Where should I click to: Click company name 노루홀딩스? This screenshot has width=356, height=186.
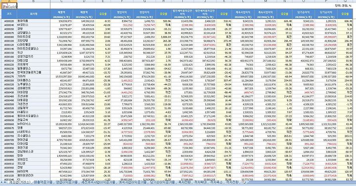24,84
